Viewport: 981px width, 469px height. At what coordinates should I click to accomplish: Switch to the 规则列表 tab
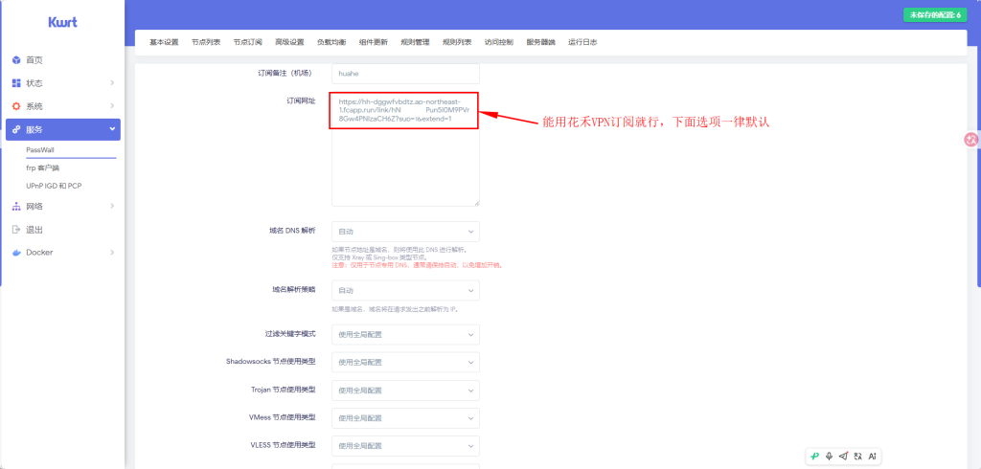point(457,42)
